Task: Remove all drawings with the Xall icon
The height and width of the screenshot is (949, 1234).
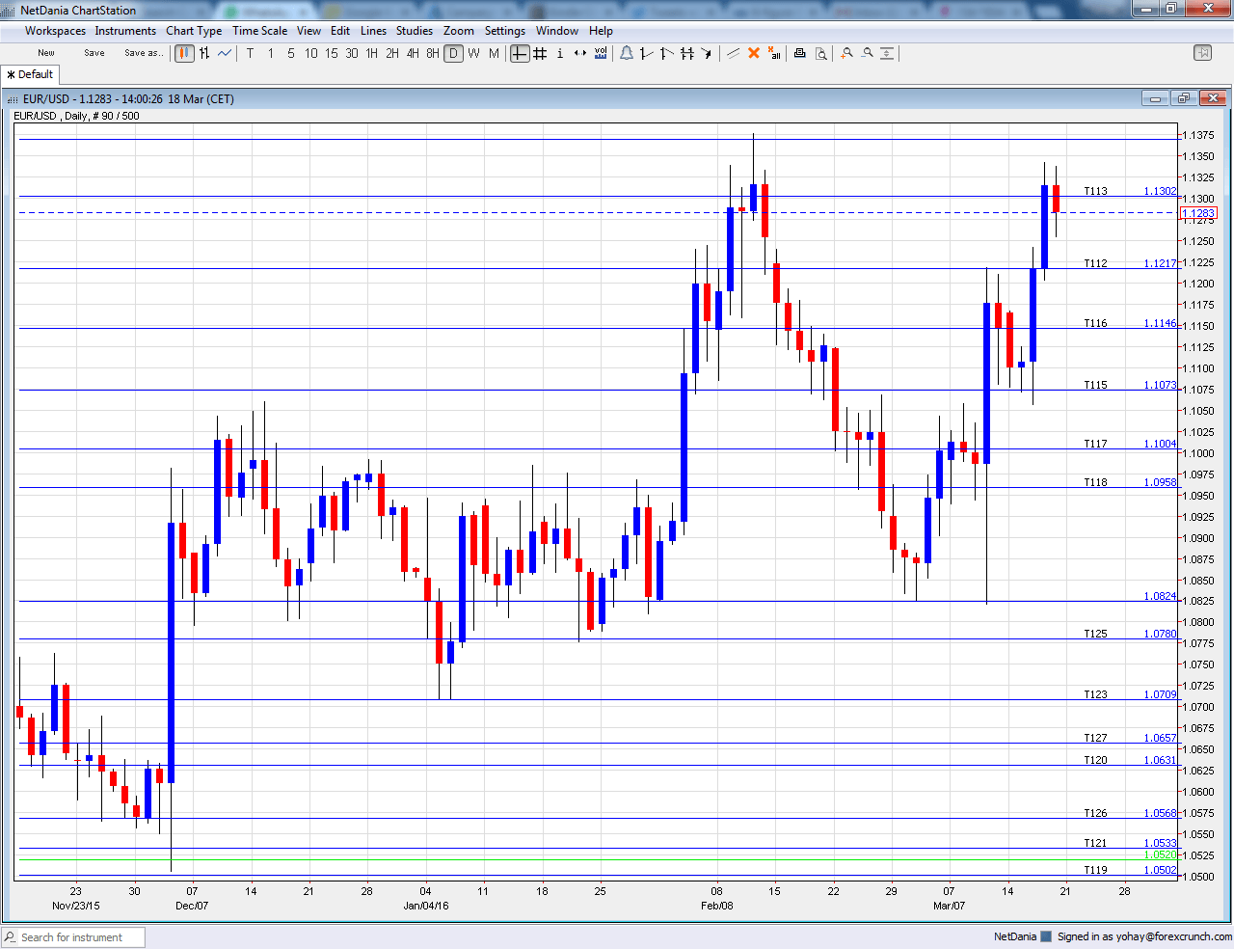Action: 773,54
